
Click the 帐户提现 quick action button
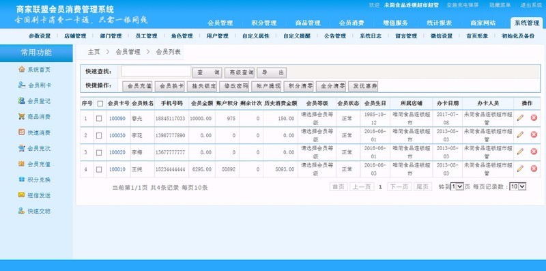pos(266,87)
